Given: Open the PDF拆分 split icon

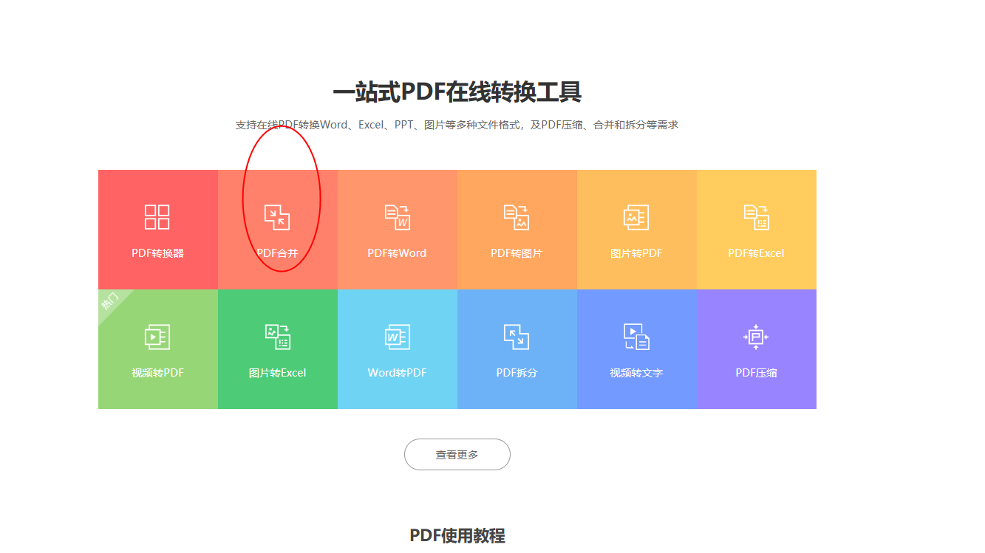Looking at the screenshot, I should pyautogui.click(x=517, y=337).
